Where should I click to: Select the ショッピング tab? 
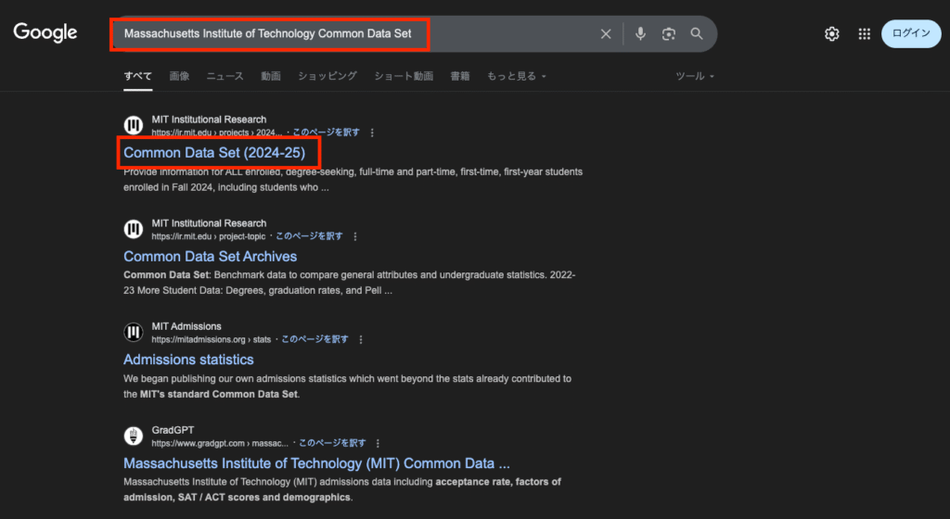tap(327, 76)
